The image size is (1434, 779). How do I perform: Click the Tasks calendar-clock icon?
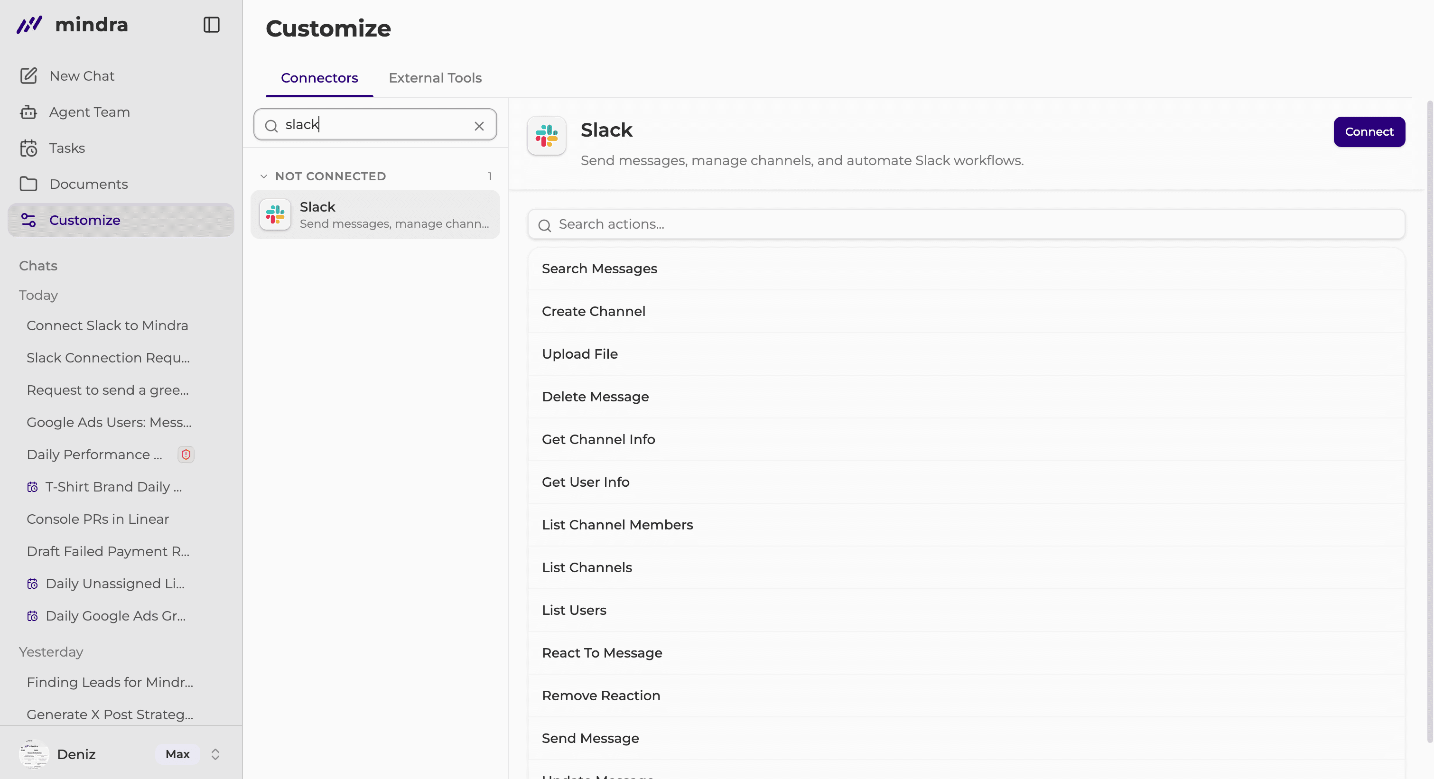(28, 148)
